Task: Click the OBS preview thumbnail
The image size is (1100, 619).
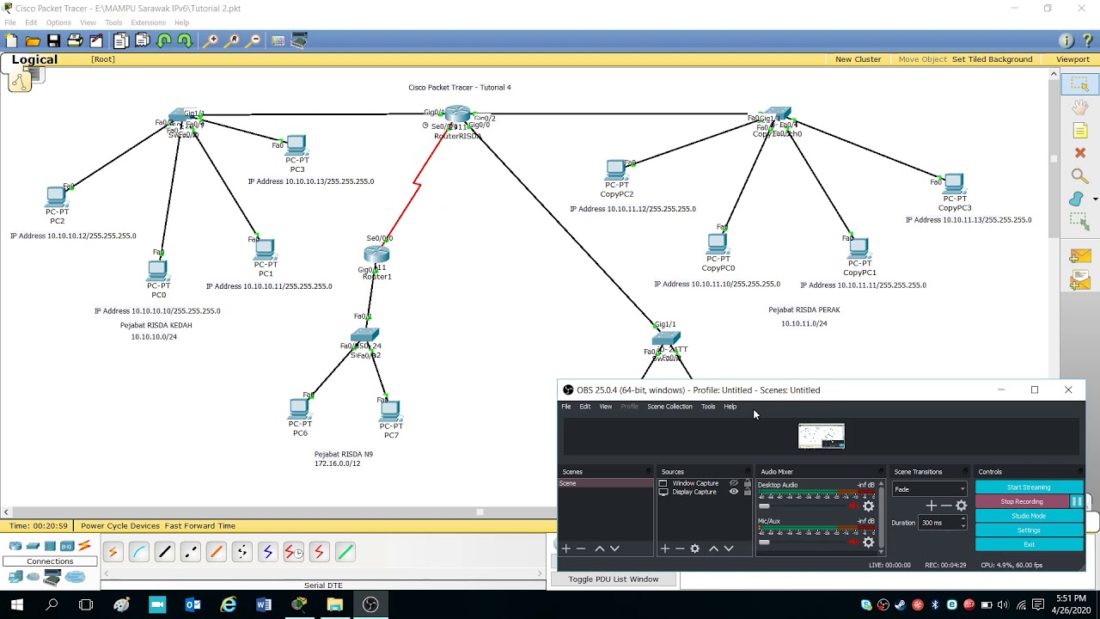Action: (x=822, y=436)
